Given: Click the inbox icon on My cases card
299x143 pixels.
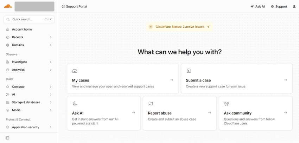Looking at the screenshot, I should tap(75, 71).
